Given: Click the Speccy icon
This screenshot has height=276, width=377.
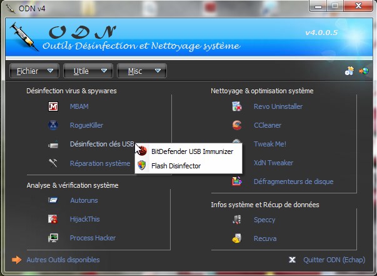Looking at the screenshot, I should [x=237, y=220].
